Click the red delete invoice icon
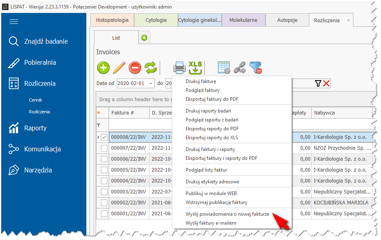 coord(135,68)
